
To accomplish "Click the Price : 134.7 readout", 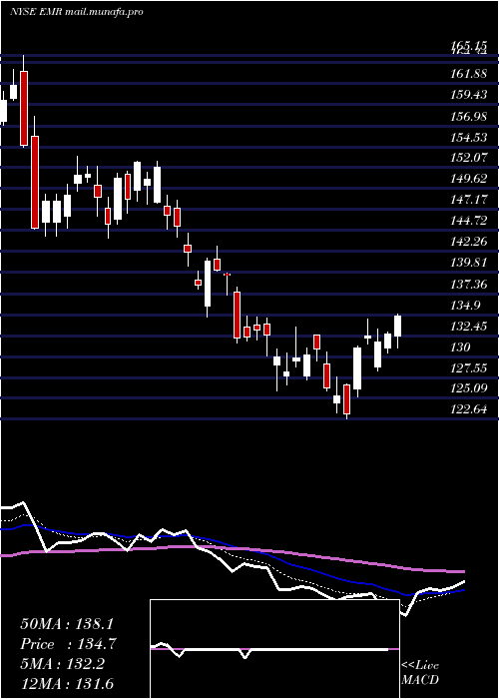I will (68, 644).
